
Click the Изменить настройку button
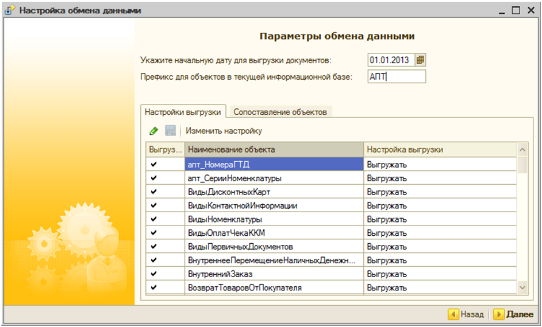pos(224,131)
